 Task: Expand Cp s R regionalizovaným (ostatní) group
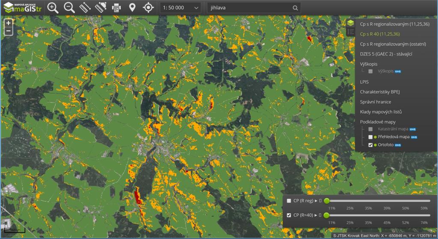pyautogui.click(x=393, y=44)
